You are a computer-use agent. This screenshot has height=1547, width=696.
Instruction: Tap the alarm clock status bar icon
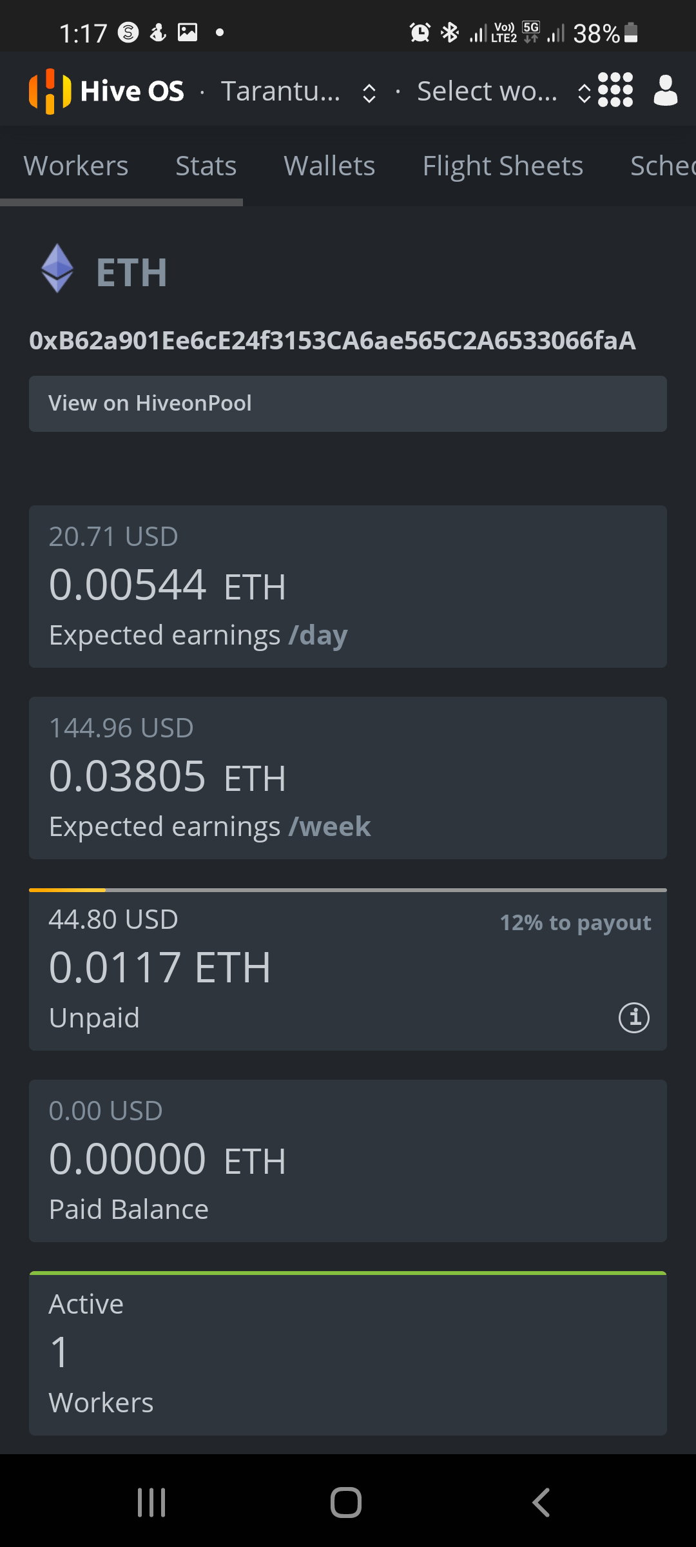tap(420, 32)
